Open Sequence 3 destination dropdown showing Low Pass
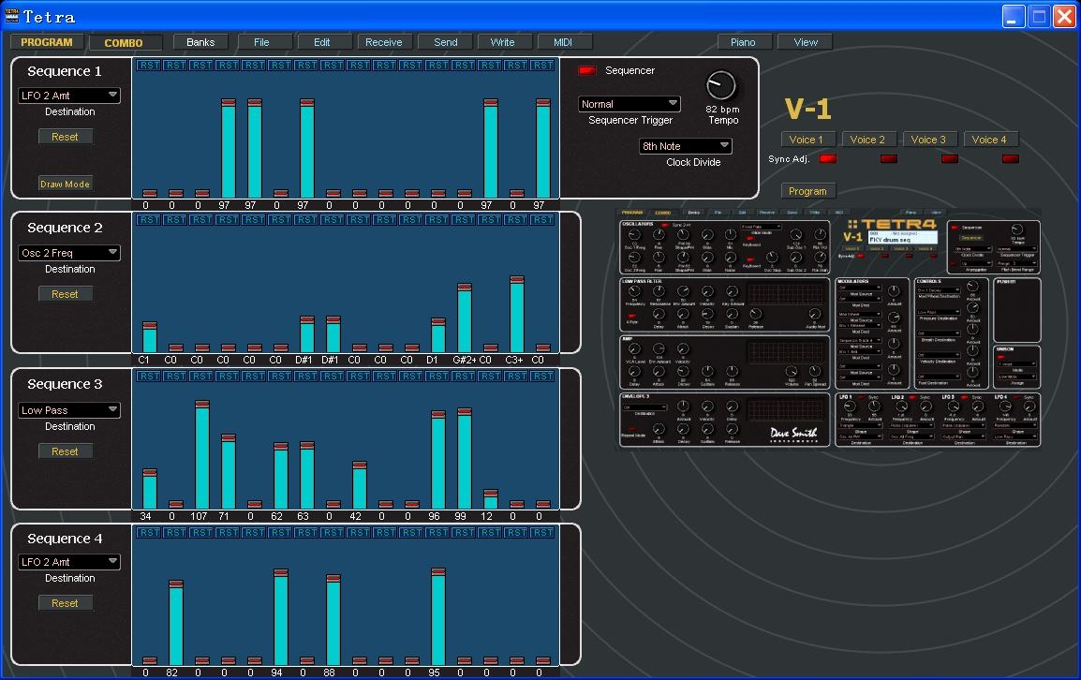1081x680 pixels. [x=69, y=410]
